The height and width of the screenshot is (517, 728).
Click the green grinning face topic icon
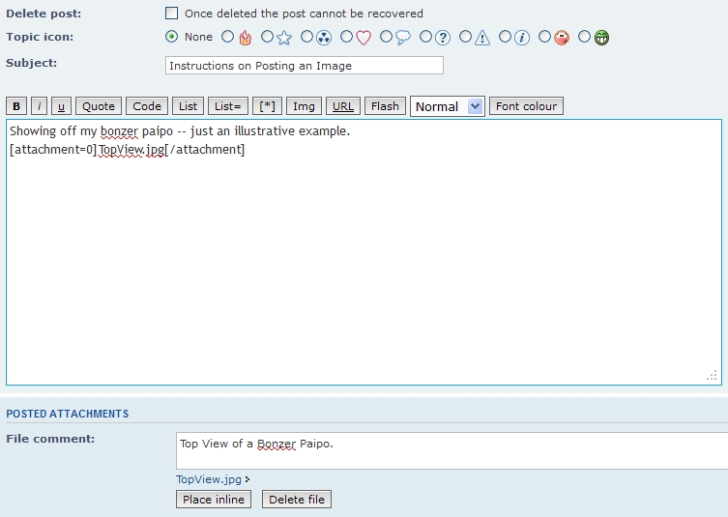(x=601, y=38)
